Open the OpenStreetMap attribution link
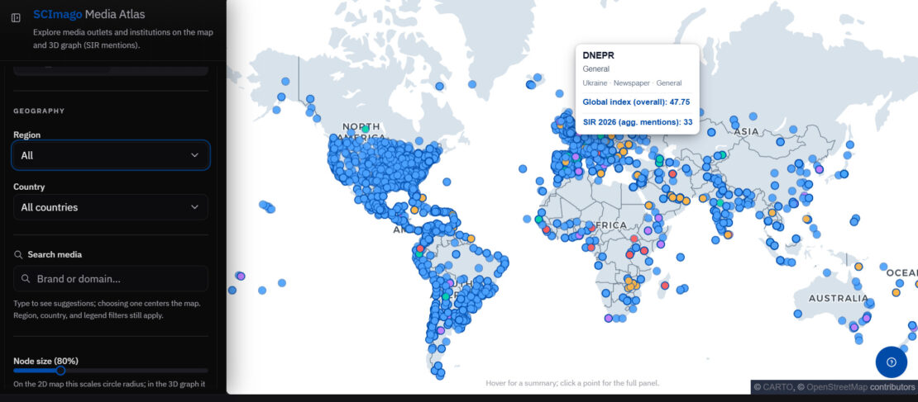918x402 pixels. tap(837, 387)
